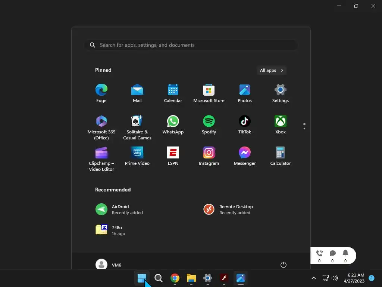Open Instagram
The image size is (382, 287).
[209, 156]
